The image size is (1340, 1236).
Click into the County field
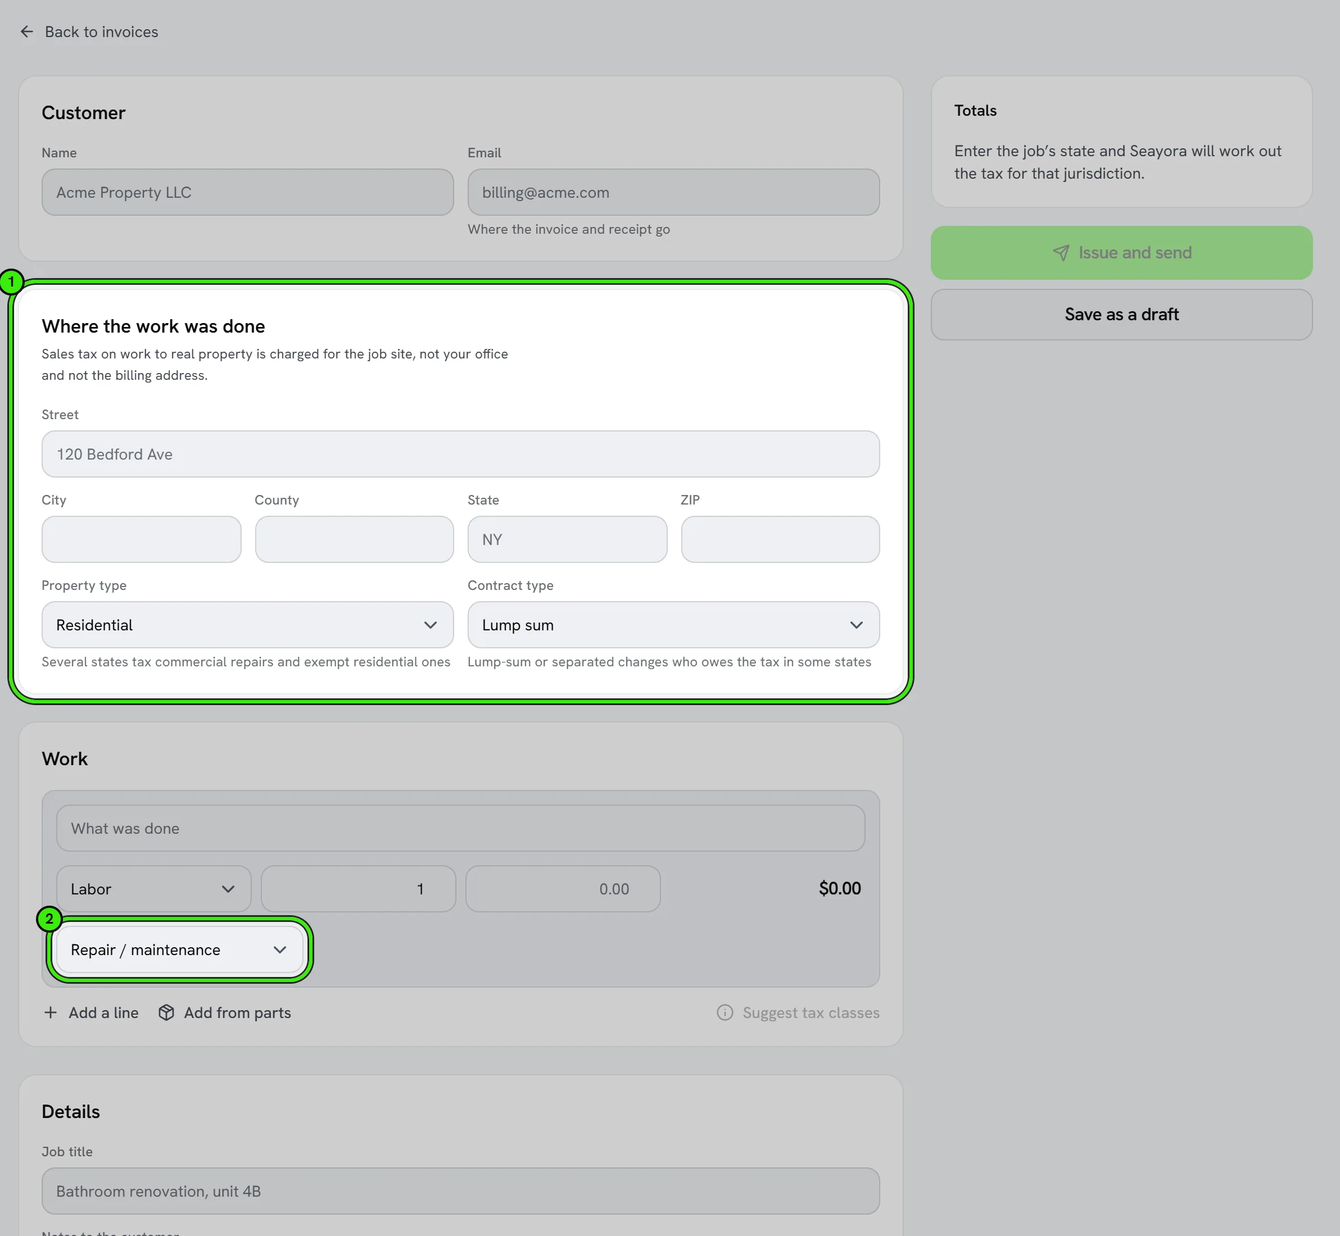point(354,539)
